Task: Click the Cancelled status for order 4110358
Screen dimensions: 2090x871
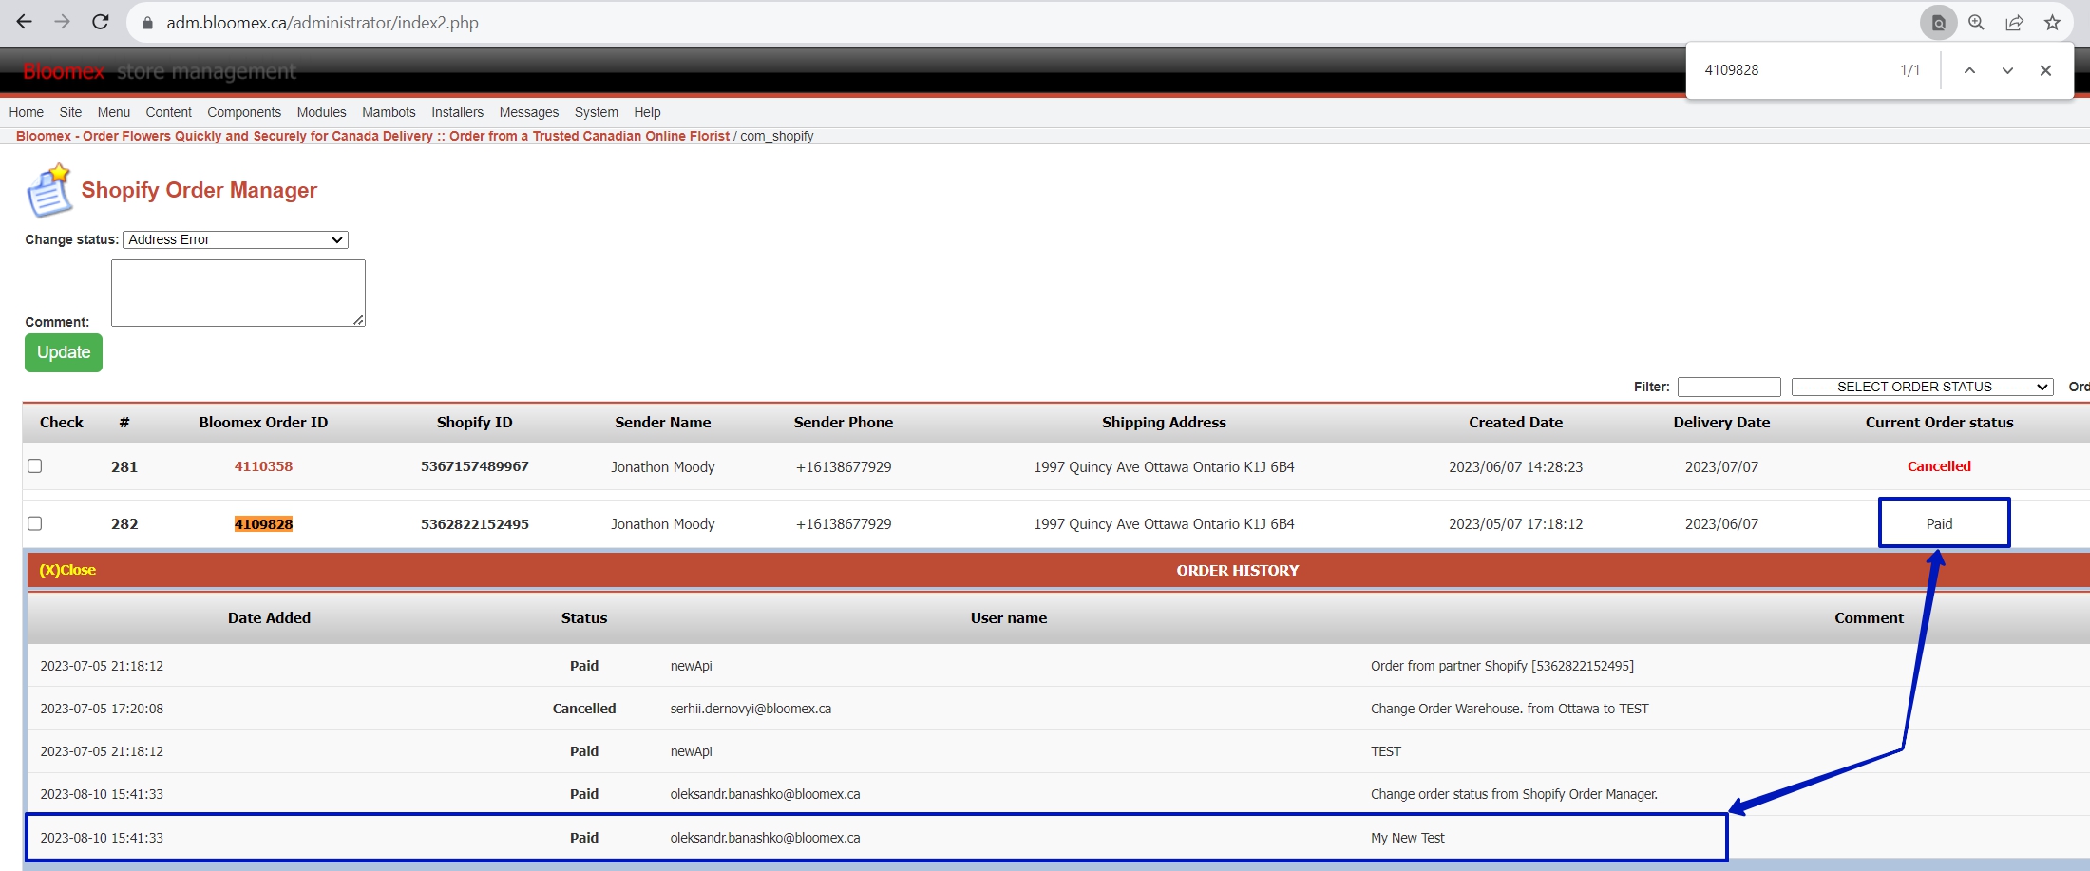Action: (x=1939, y=466)
